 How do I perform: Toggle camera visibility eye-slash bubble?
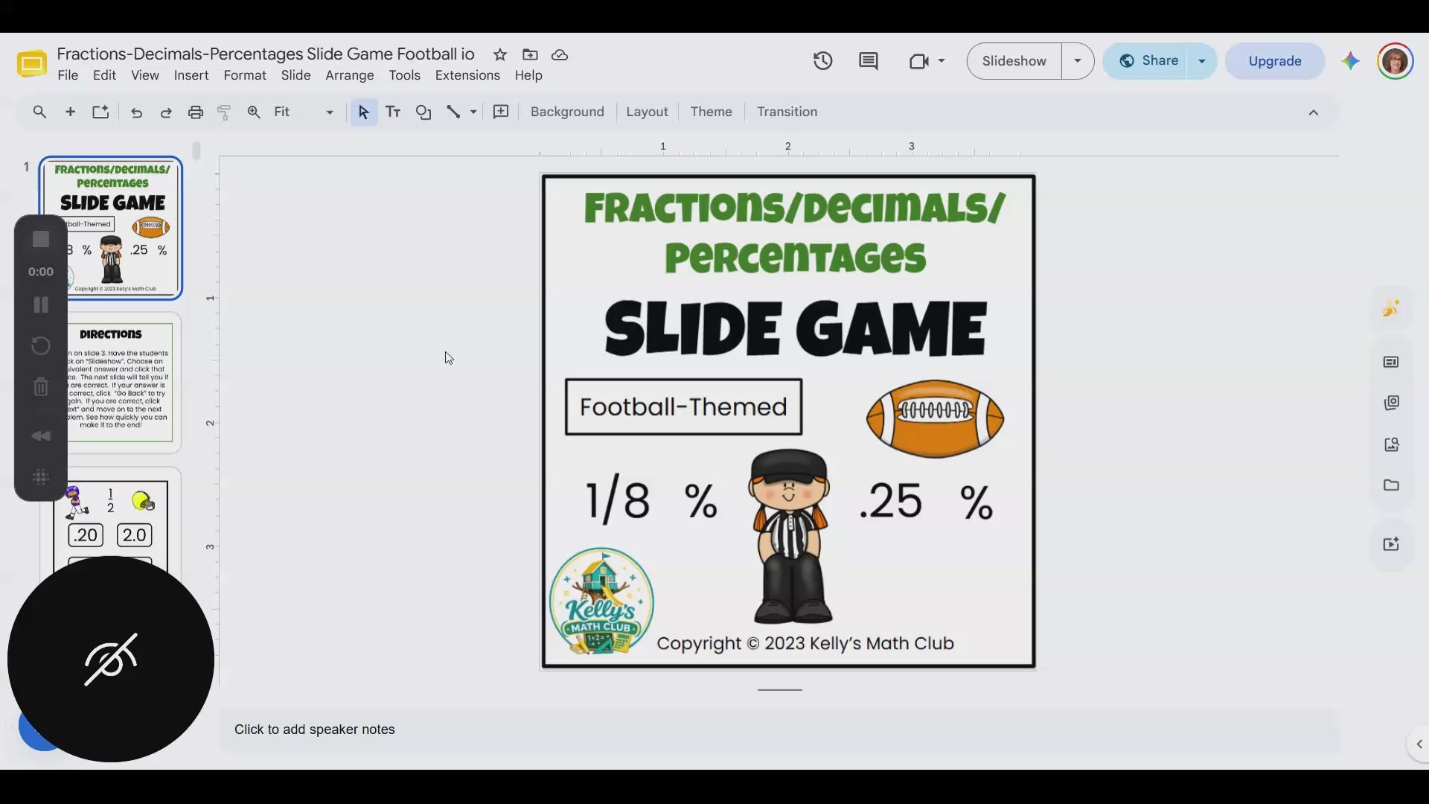point(111,660)
